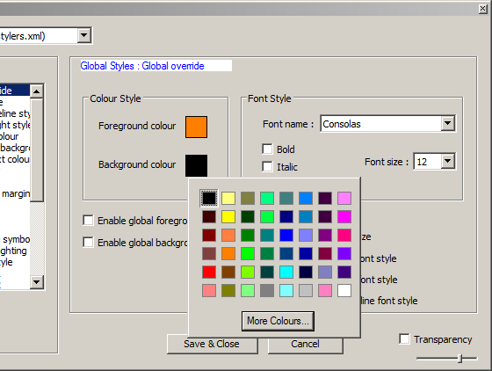Image resolution: width=492 pixels, height=371 pixels.
Task: Click the More Colours... button
Action: coord(278,321)
